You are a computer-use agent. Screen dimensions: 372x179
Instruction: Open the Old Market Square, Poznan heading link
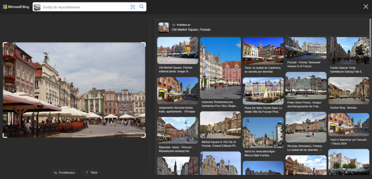(191, 29)
